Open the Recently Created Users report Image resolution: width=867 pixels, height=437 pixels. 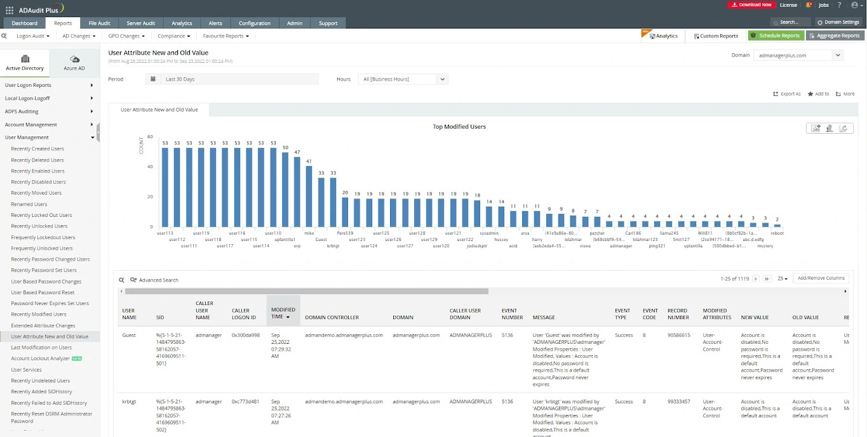pyautogui.click(x=37, y=149)
